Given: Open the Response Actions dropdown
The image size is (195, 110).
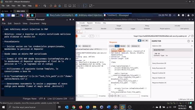Looking at the screenshot, I should click(135, 46).
